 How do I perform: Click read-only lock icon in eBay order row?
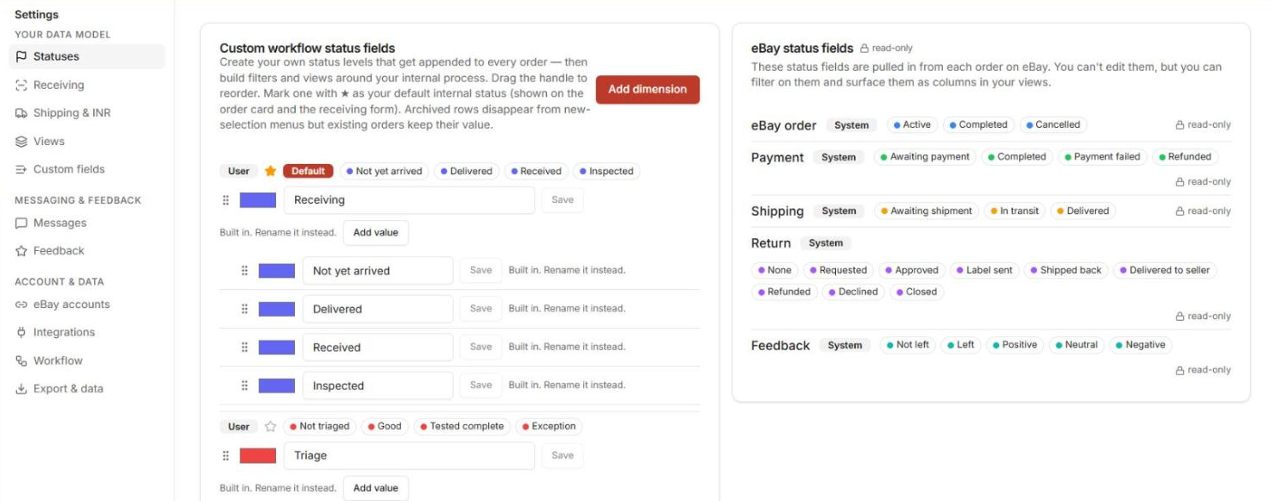point(1180,125)
